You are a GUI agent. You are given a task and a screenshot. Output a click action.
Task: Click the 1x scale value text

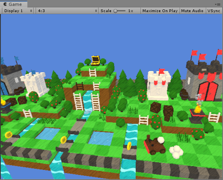coord(131,11)
